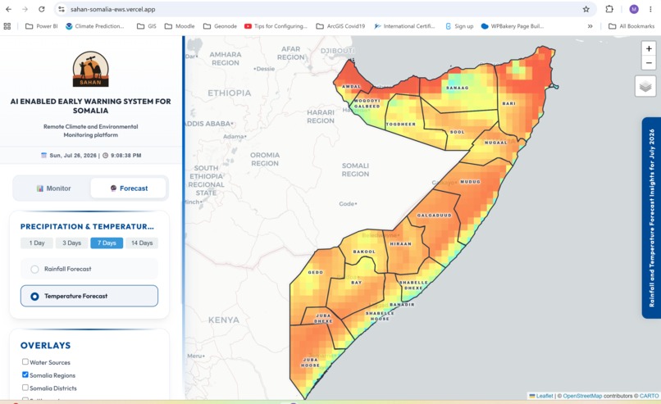This screenshot has height=404, width=661.
Task: Click the address bar URL
Action: 112,9
